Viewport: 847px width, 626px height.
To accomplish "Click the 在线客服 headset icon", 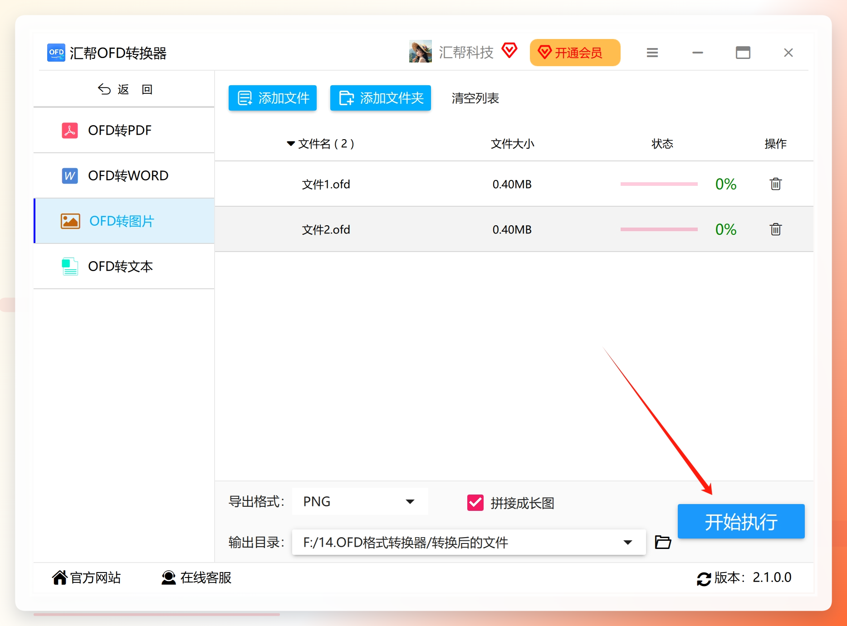I will [x=169, y=577].
